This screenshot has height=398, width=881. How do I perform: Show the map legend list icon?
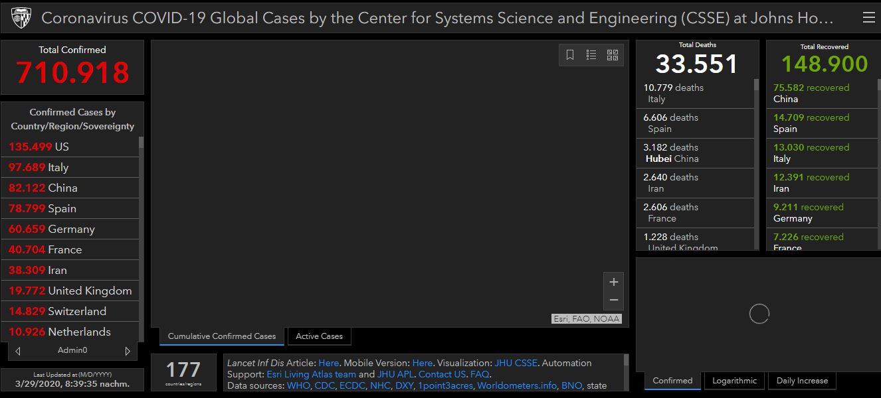pos(591,55)
